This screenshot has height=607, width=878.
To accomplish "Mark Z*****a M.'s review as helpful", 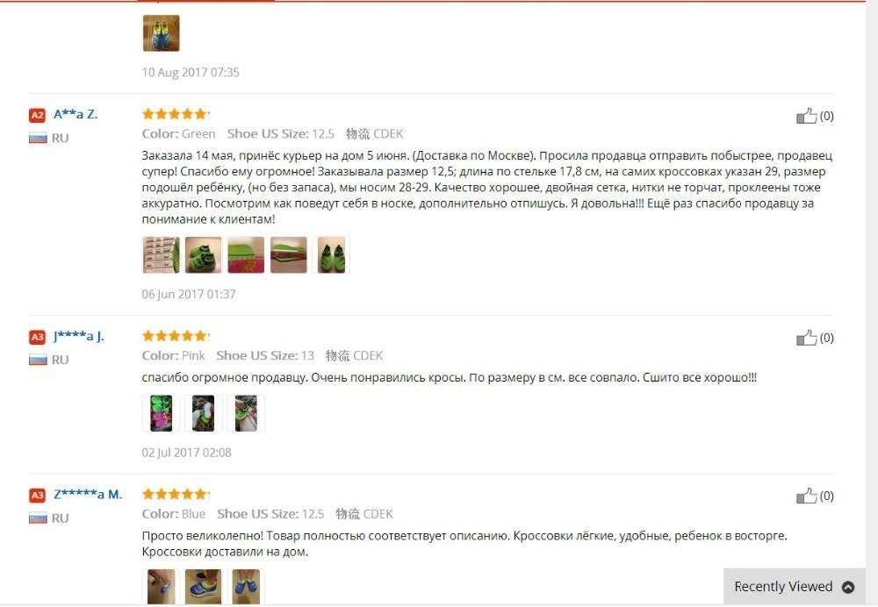I will tap(806, 496).
